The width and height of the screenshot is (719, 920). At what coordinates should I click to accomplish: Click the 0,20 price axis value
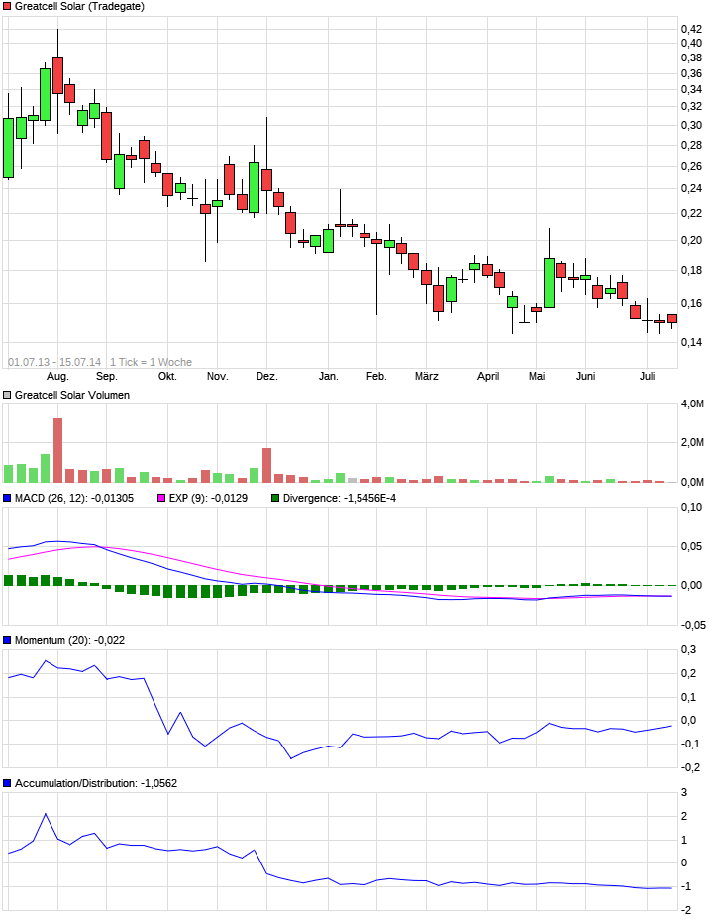tap(691, 240)
